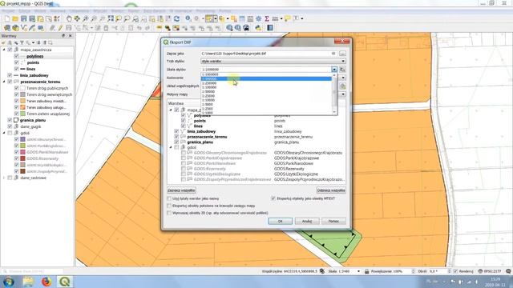Enable Użyj tytułu warstw jako nazwy option
The image size is (513, 288).
169,198
